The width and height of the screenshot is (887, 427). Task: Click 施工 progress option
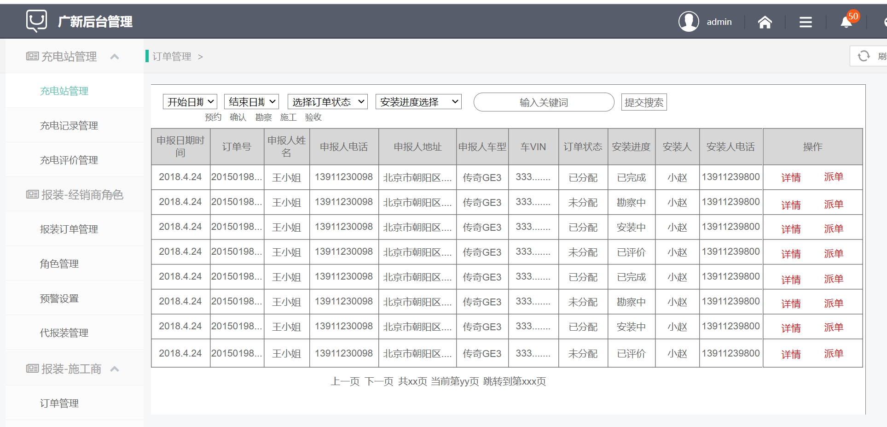[288, 117]
